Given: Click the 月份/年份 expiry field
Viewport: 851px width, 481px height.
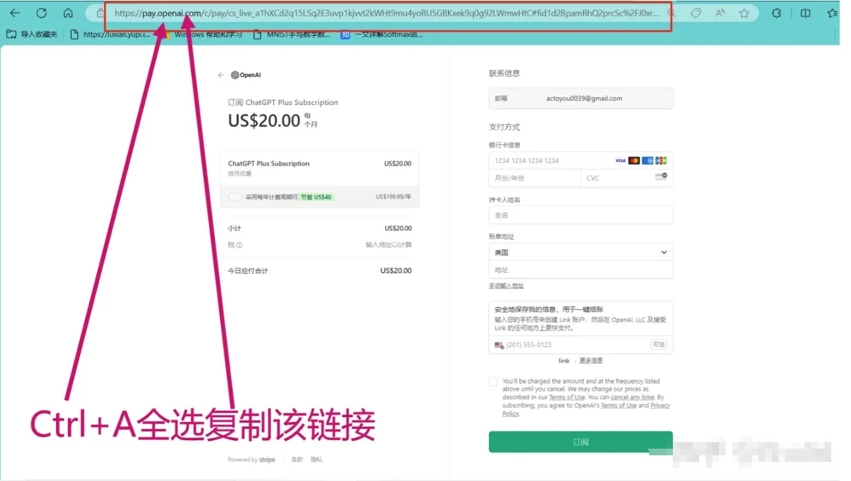Looking at the screenshot, I should pyautogui.click(x=534, y=178).
